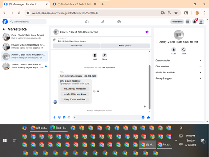
Task: Attach a file photo icon in composer
Action: coord(59,118)
